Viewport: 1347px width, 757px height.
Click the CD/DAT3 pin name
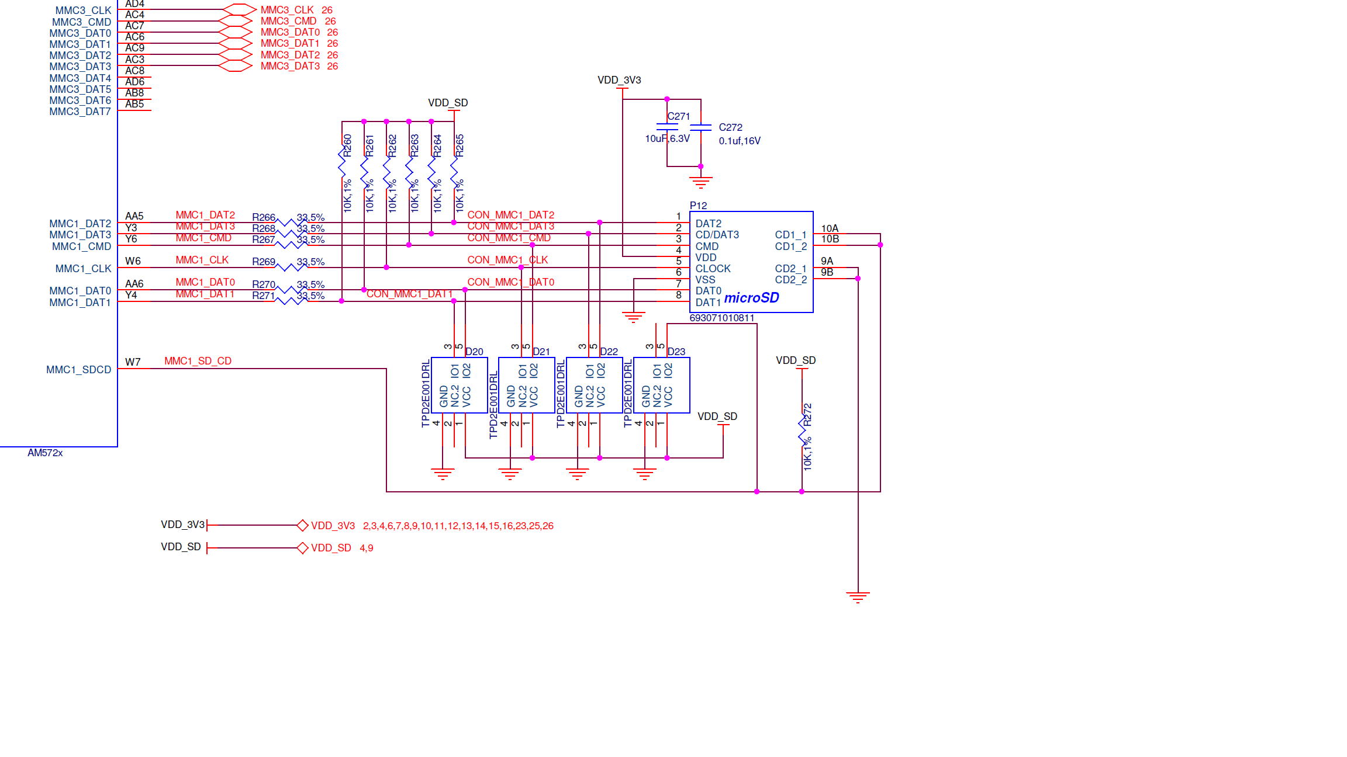tap(717, 235)
